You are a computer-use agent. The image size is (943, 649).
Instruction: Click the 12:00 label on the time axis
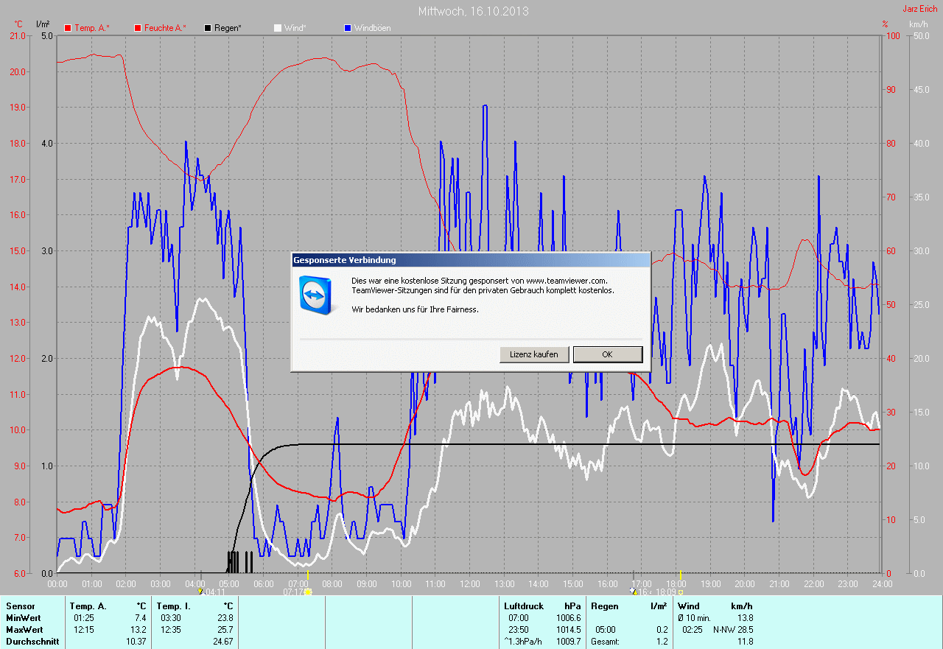pyautogui.click(x=469, y=583)
